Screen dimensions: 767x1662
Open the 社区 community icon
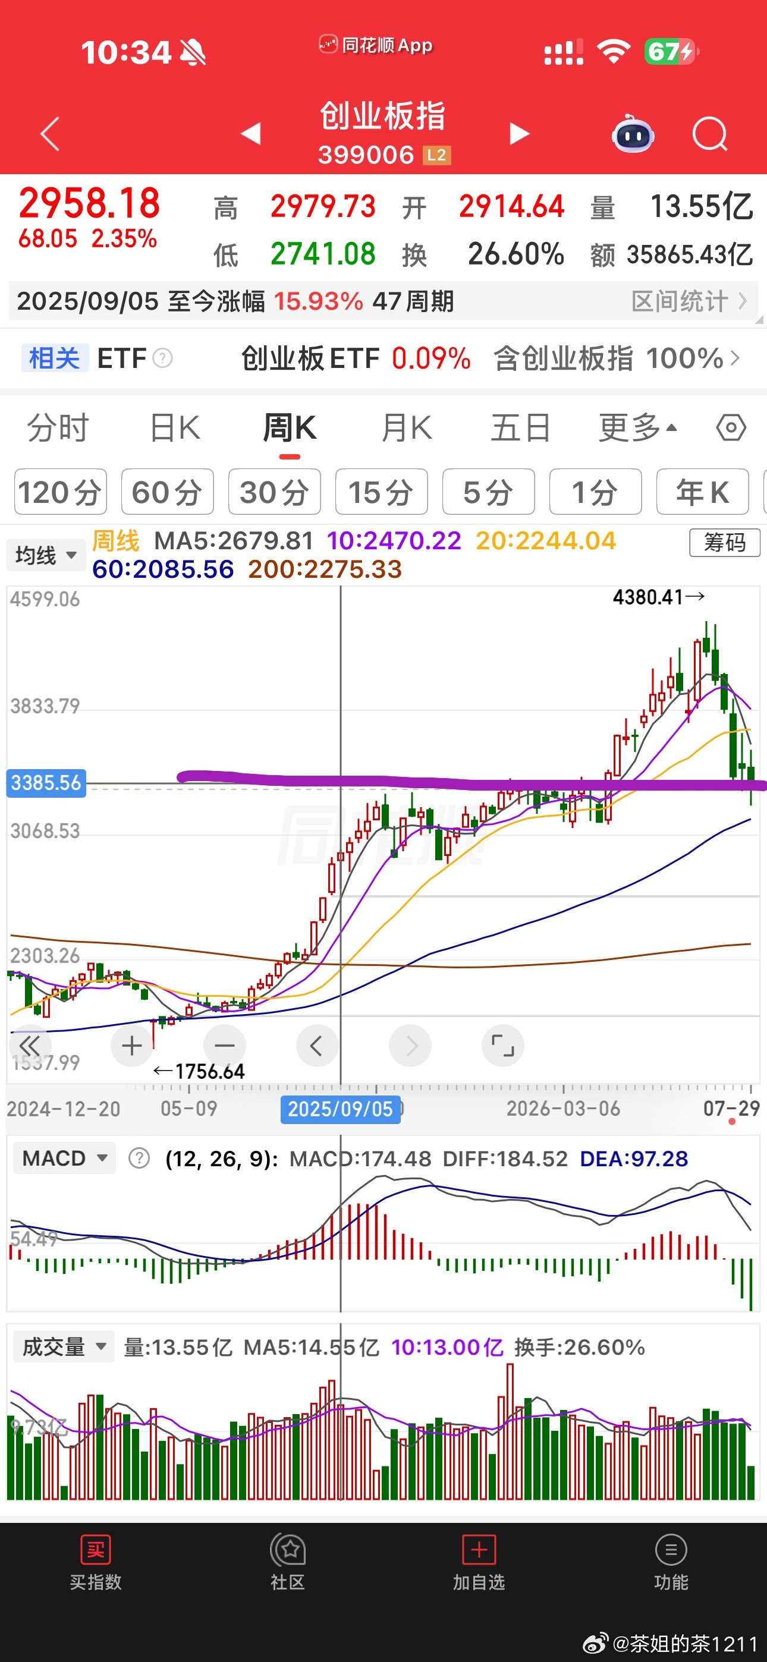coord(288,1562)
